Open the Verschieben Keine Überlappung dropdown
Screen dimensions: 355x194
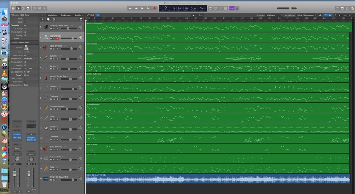[307, 15]
